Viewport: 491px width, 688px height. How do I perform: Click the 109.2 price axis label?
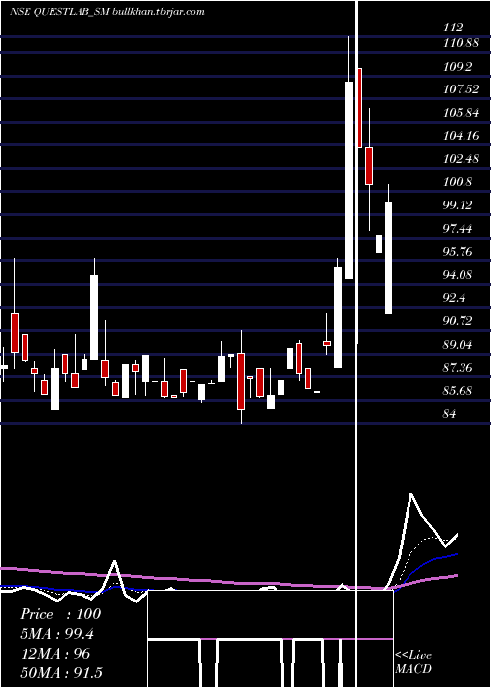[459, 67]
